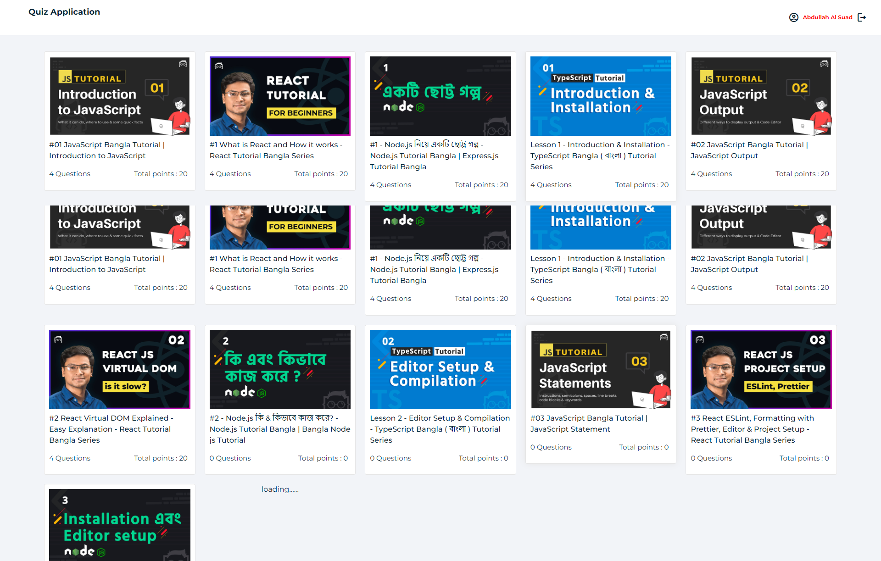Viewport: 881px width, 561px height.
Task: Click the user account avatar icon
Action: pyautogui.click(x=793, y=17)
